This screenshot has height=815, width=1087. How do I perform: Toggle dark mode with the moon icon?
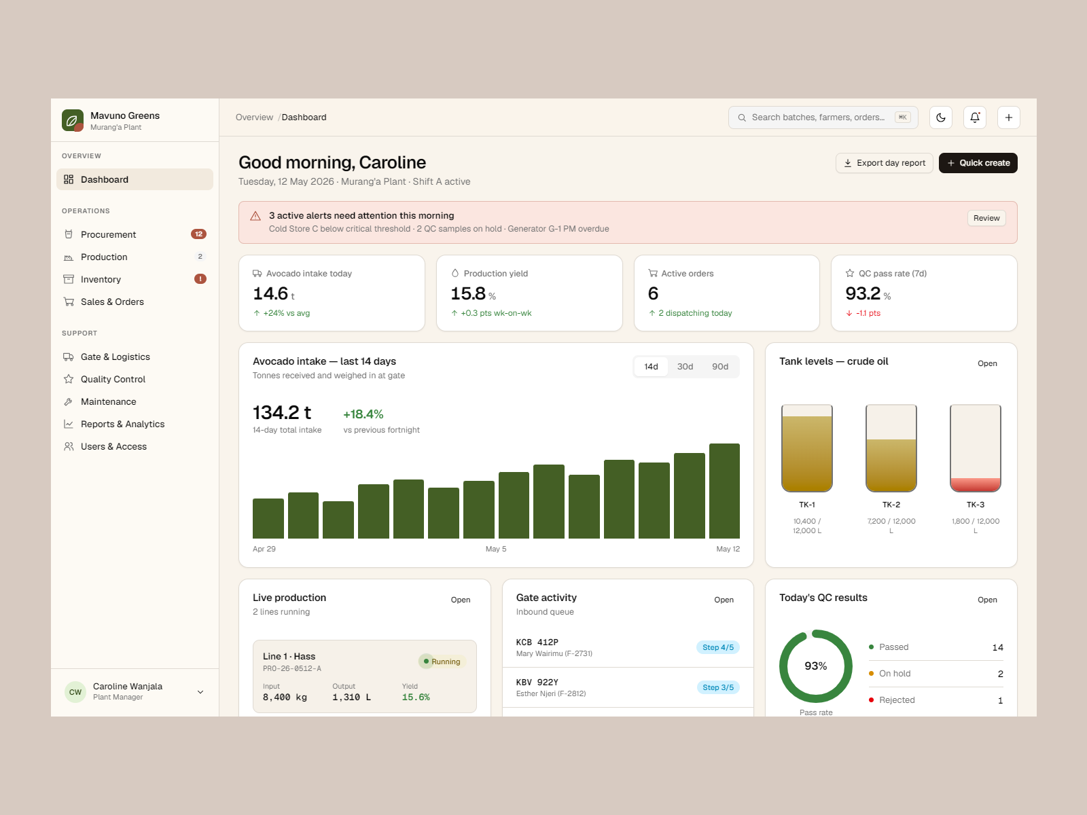(941, 117)
